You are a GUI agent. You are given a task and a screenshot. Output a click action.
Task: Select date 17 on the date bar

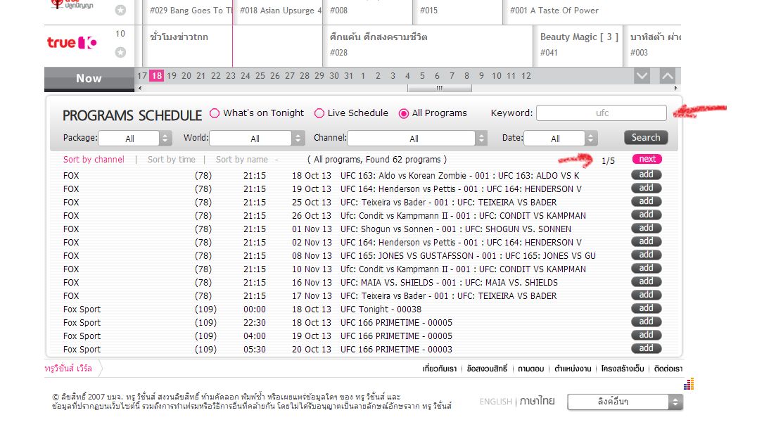tap(142, 76)
